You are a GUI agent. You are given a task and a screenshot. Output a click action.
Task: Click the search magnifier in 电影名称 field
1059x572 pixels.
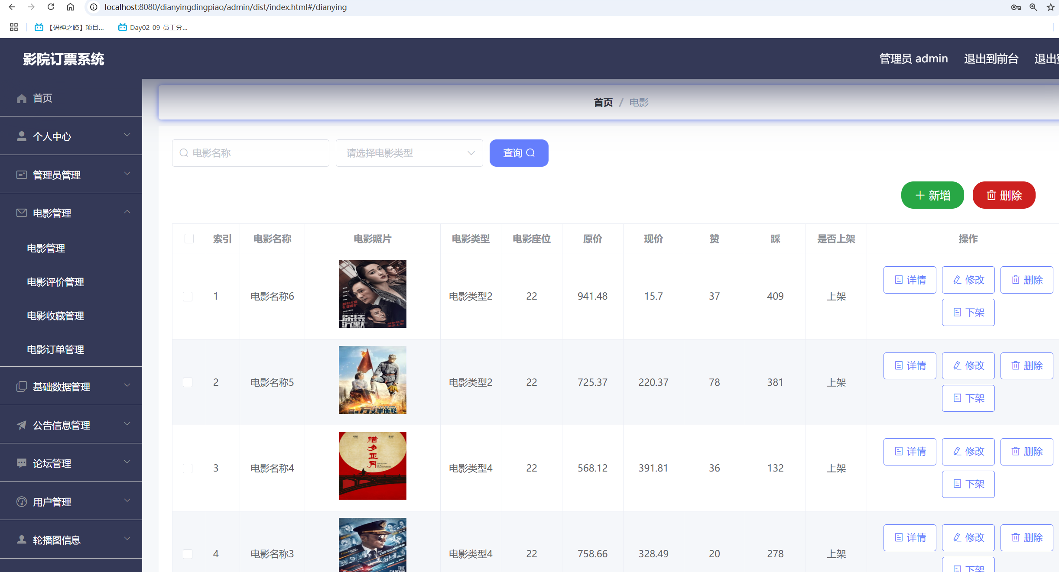184,153
